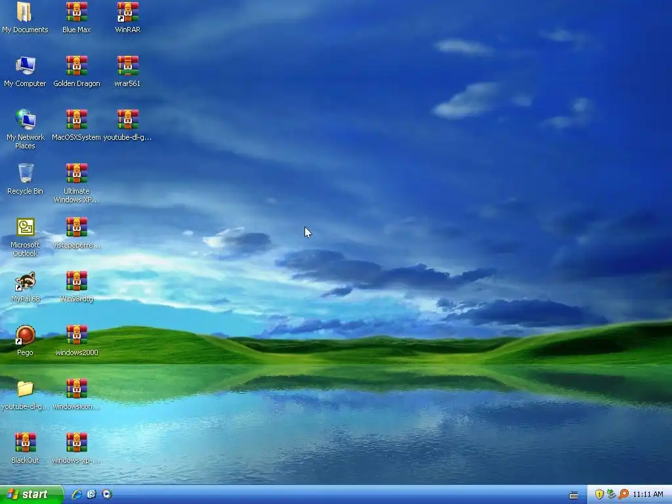The width and height of the screenshot is (672, 504).
Task: Select the vistapaperre archive icon
Action: [x=77, y=227]
